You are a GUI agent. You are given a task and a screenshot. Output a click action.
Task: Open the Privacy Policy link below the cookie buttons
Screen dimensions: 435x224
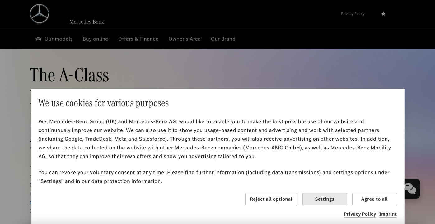click(x=360, y=214)
